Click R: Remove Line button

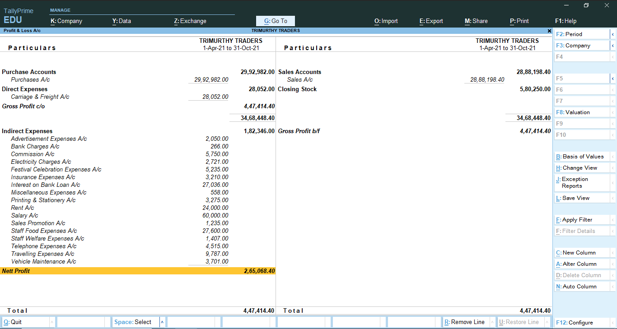[466, 322]
